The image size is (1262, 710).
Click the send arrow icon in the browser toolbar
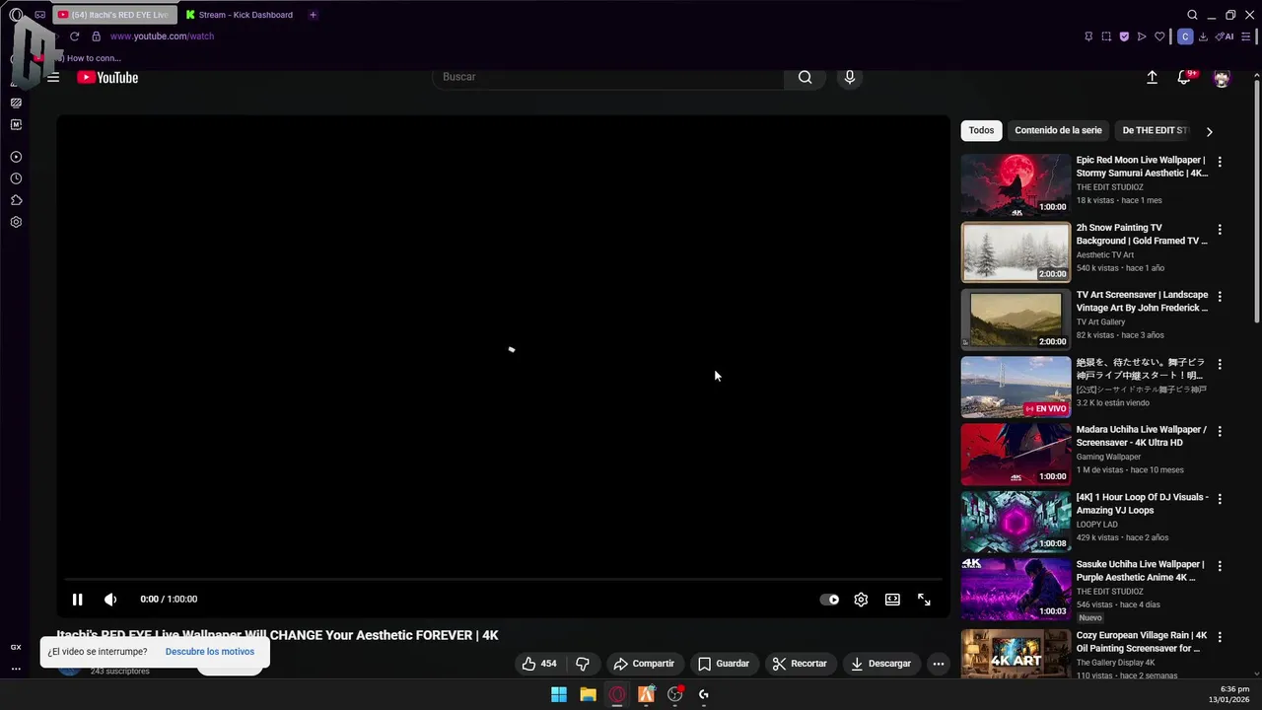click(x=1142, y=36)
